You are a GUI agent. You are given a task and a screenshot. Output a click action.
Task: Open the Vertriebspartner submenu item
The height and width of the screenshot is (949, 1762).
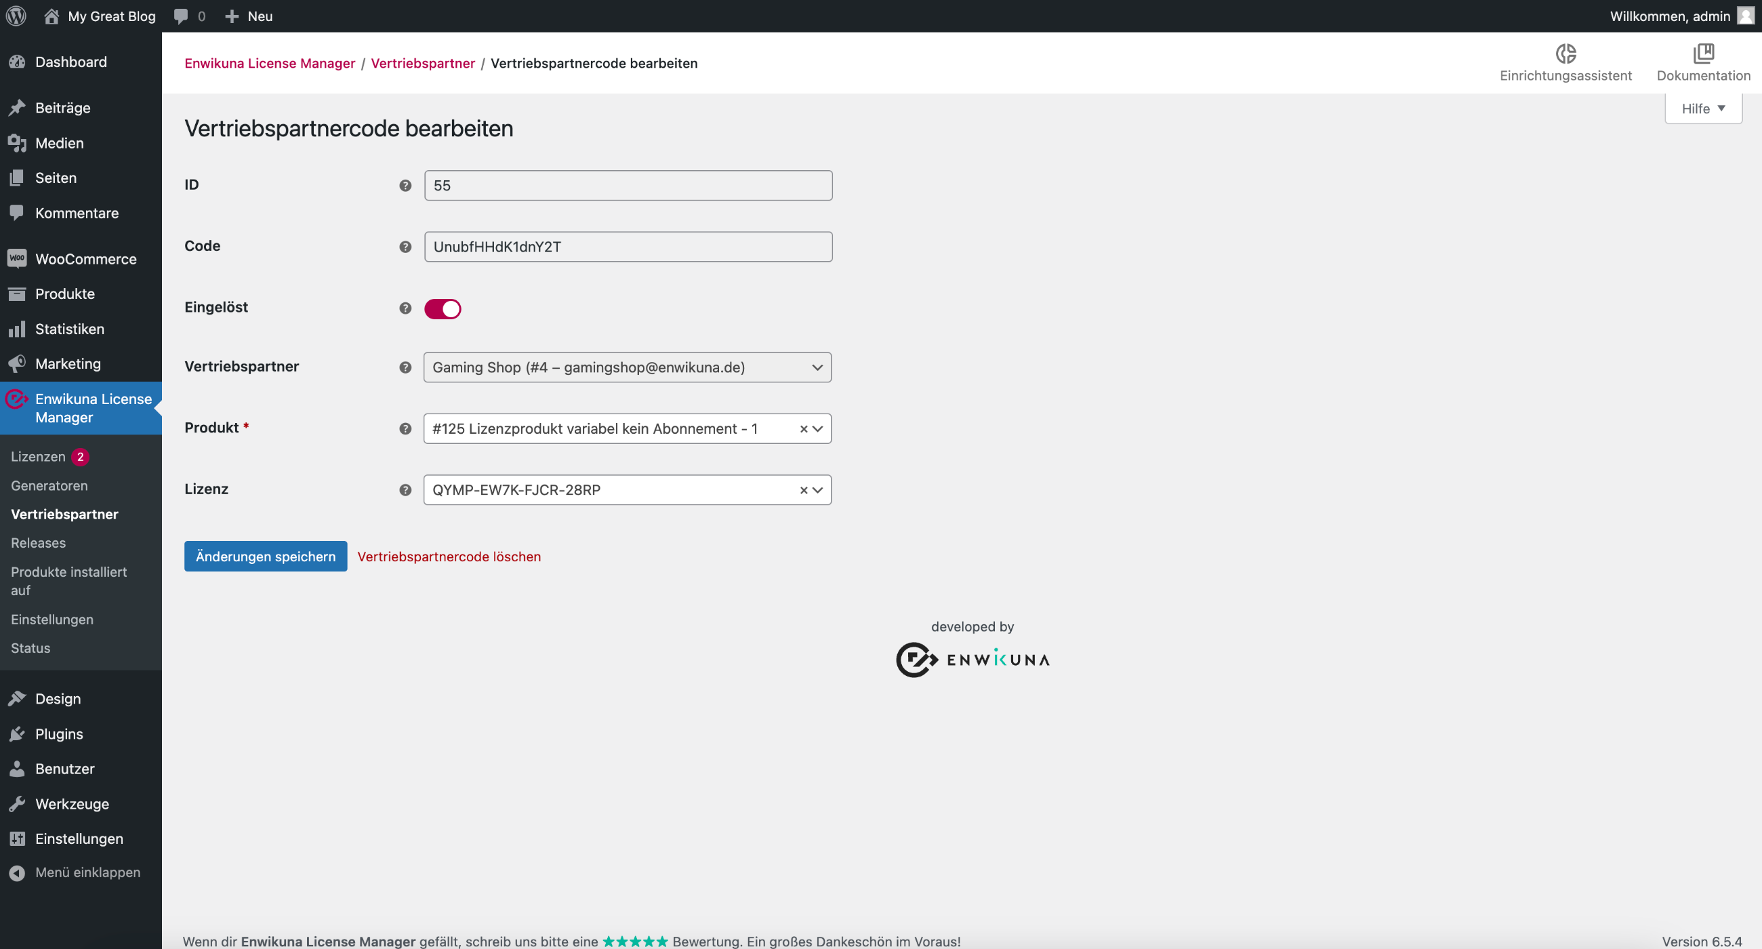[x=64, y=514]
